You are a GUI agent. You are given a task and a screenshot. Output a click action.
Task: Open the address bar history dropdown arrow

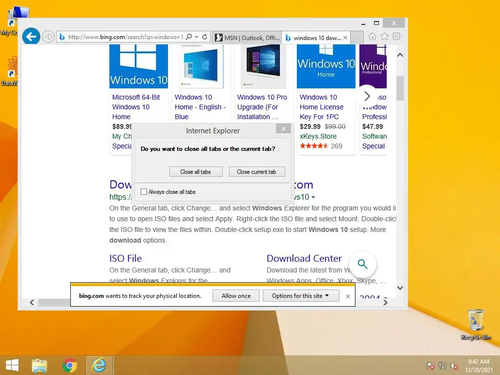[x=197, y=37]
